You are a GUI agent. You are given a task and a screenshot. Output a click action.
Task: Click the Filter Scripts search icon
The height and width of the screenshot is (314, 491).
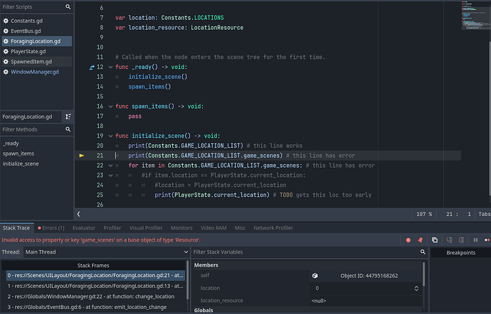68,6
